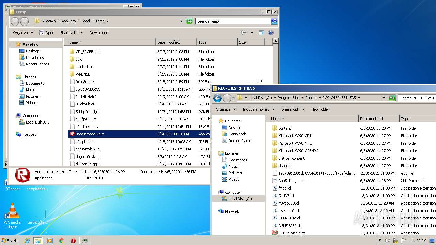Click the search magnifier in Temp window
Screen dimensions: 436x245
(274, 21)
